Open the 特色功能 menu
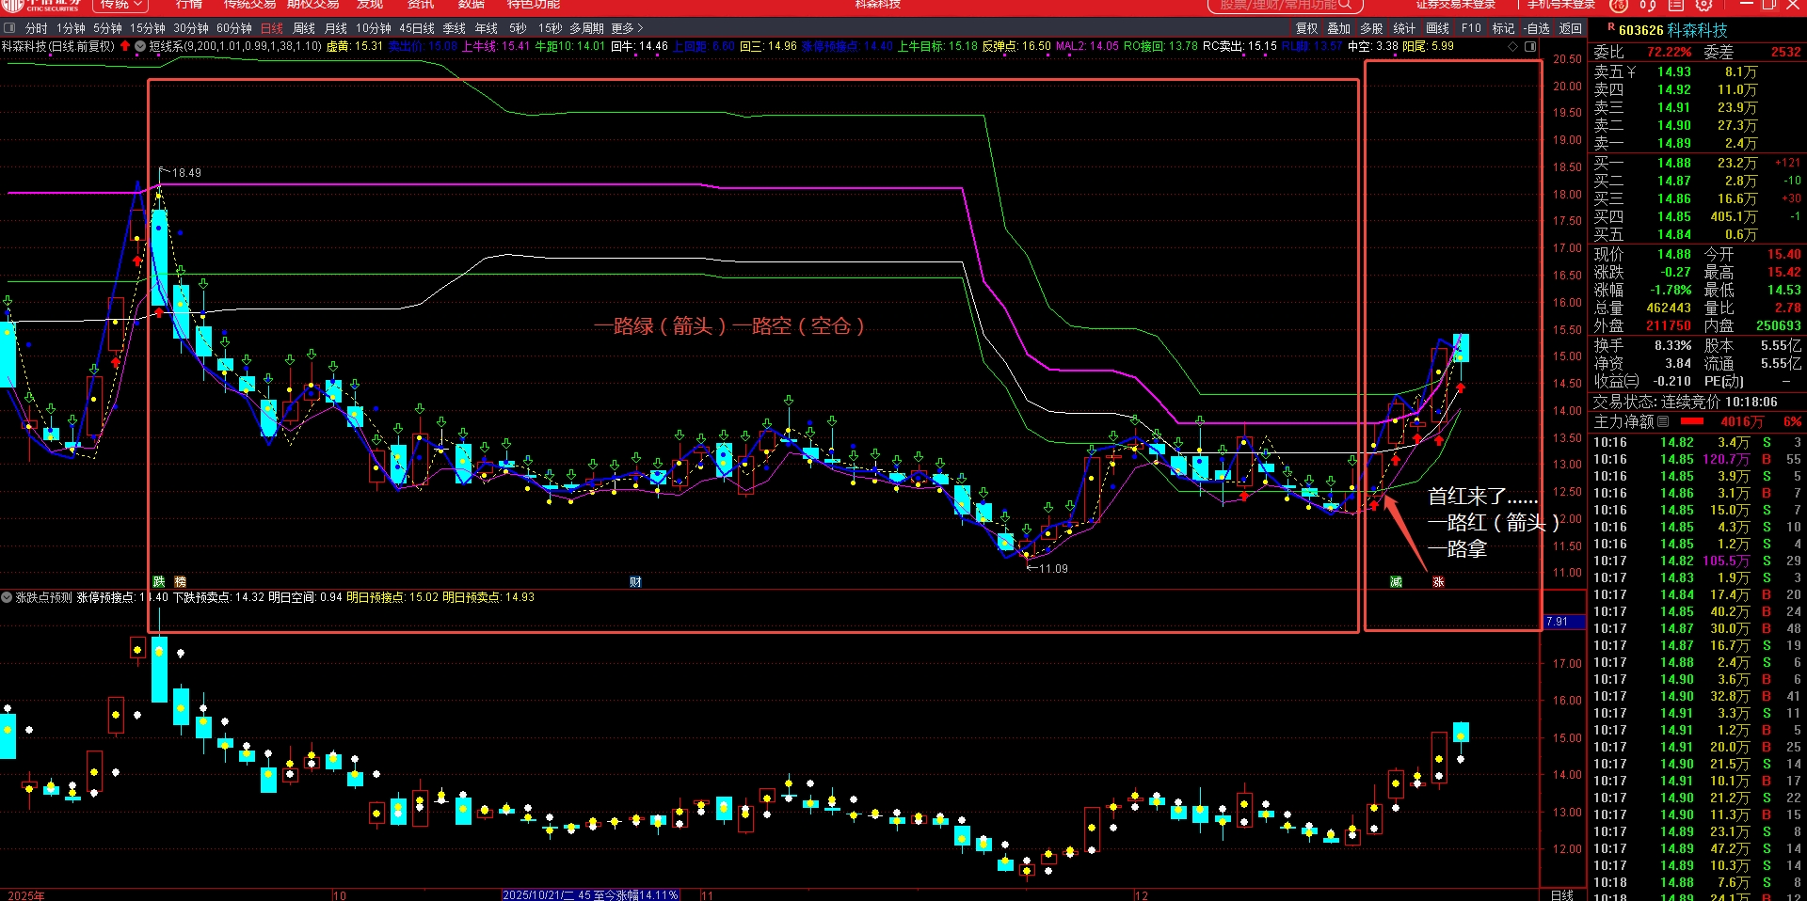This screenshot has width=1807, height=901. (534, 5)
